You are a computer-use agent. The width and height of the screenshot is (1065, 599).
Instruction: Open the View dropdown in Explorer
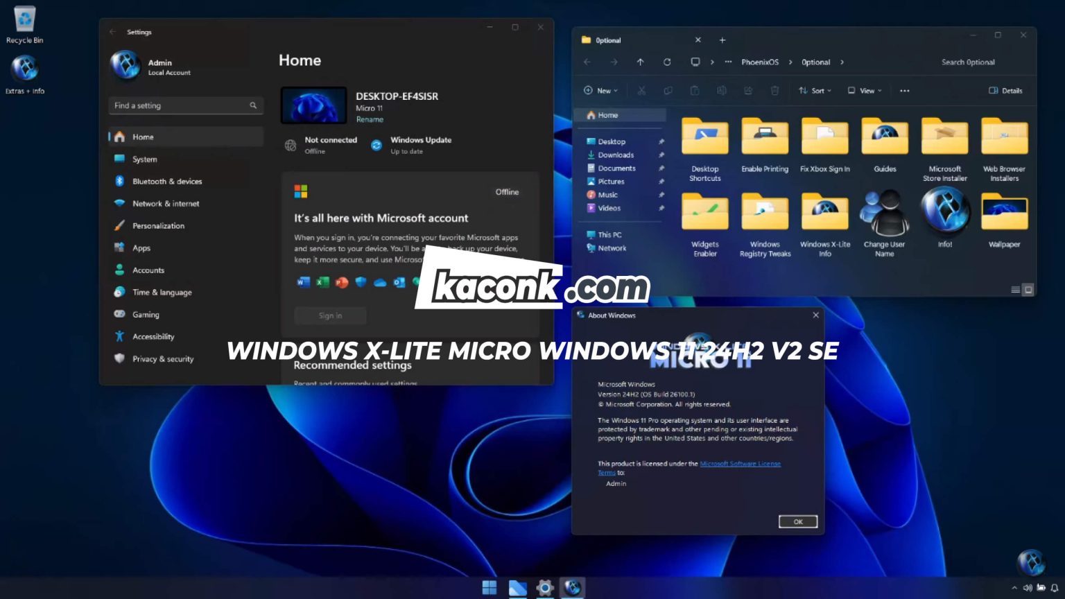[865, 90]
